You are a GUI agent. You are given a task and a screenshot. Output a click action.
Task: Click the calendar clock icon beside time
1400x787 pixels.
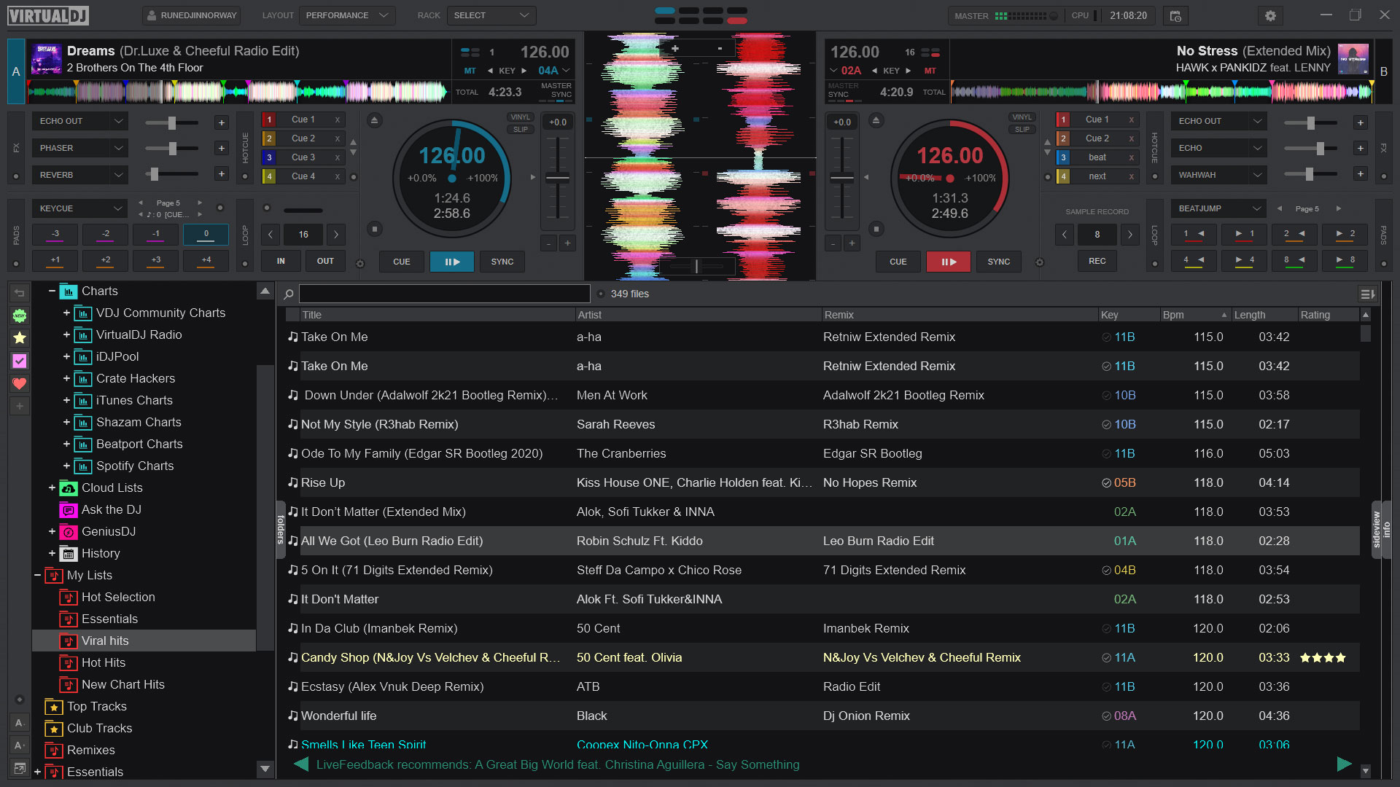(x=1175, y=15)
